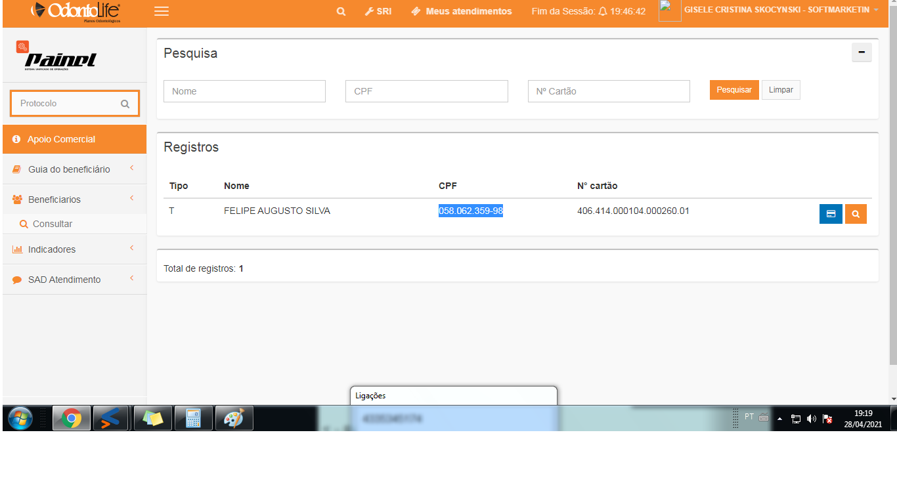The width and height of the screenshot is (897, 504).
Task: Expand the SAD Atendimento sidebar section
Action: (64, 280)
